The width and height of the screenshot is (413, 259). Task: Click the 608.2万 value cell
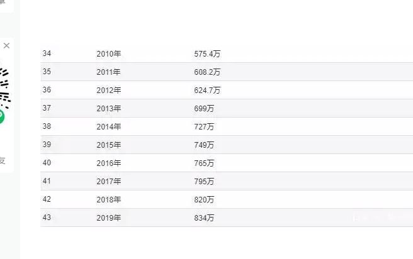click(x=207, y=72)
